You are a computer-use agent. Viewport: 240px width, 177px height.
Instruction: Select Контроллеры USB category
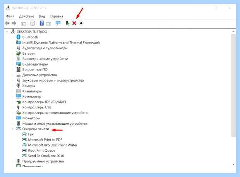click(37, 107)
